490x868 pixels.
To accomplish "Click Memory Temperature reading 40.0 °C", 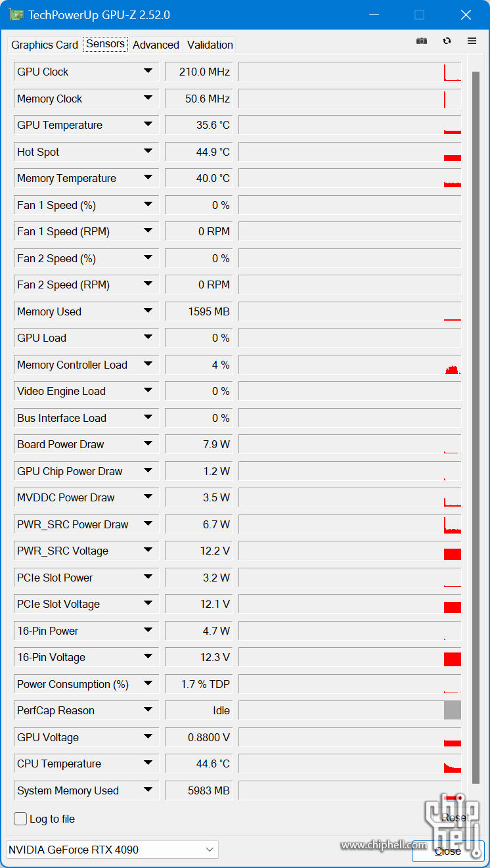I will tap(199, 178).
